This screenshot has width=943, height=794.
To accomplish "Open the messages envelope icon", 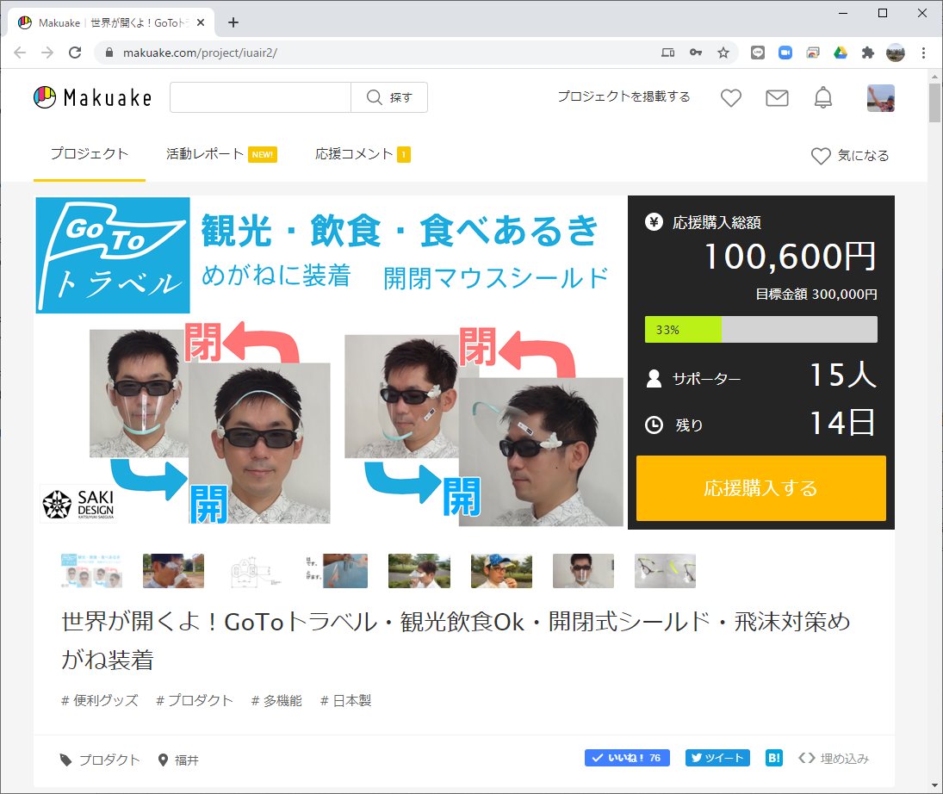I will [x=777, y=97].
